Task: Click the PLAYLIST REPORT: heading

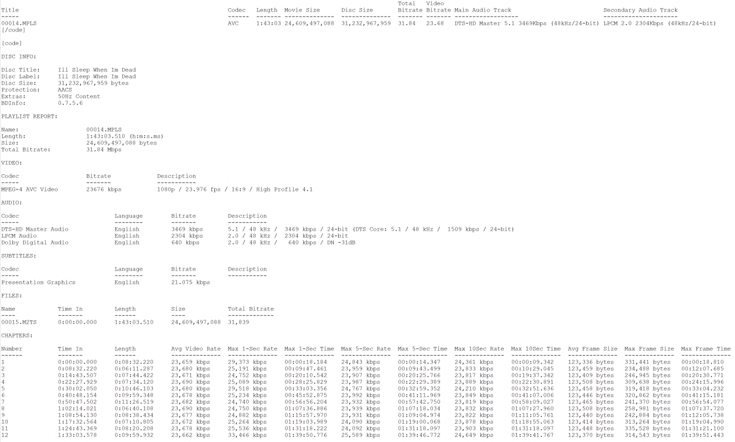Action: [29, 116]
